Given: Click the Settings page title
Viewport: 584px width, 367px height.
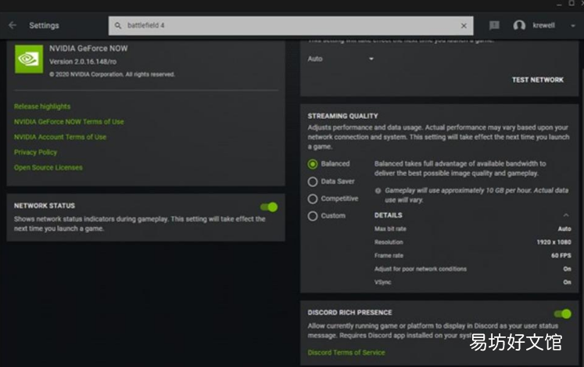Looking at the screenshot, I should pyautogui.click(x=44, y=25).
